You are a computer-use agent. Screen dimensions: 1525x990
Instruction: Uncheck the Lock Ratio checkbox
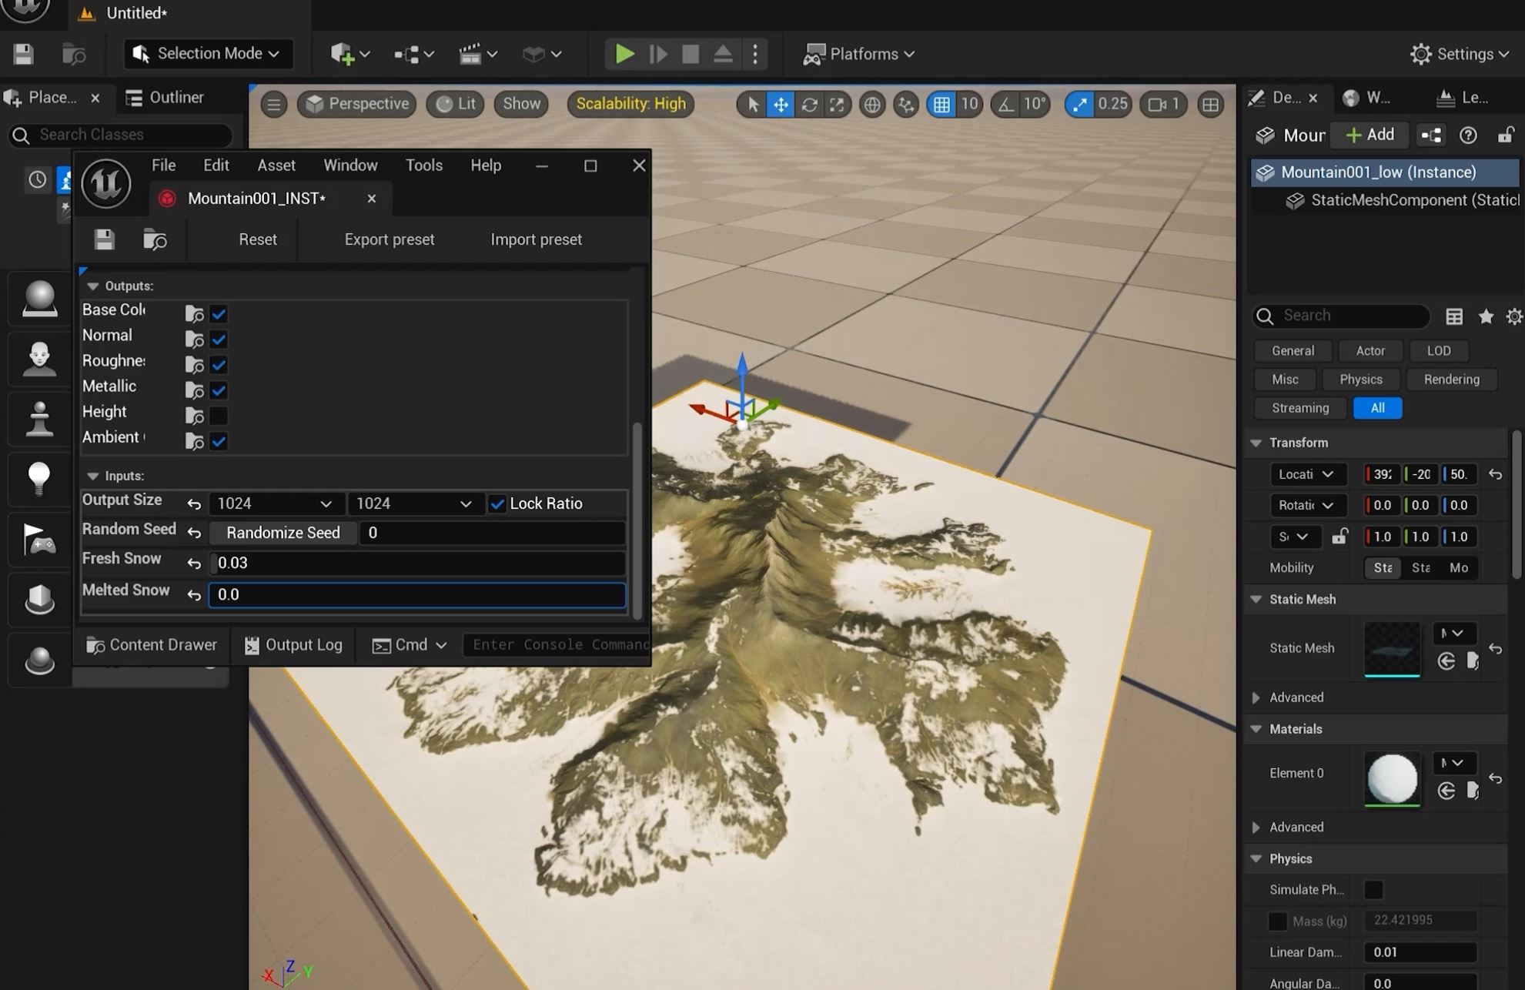pyautogui.click(x=497, y=503)
